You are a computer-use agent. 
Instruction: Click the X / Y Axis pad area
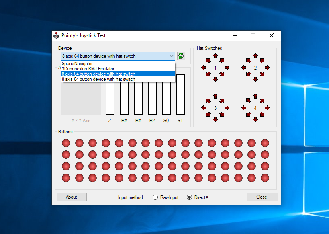tap(81, 98)
